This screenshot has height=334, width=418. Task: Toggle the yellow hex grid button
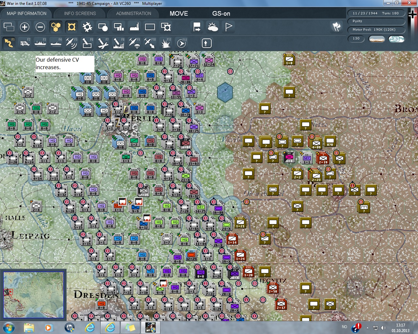56,27
